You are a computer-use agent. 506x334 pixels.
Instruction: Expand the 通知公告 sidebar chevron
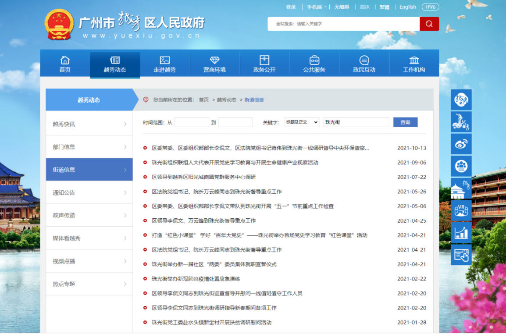pos(125,193)
